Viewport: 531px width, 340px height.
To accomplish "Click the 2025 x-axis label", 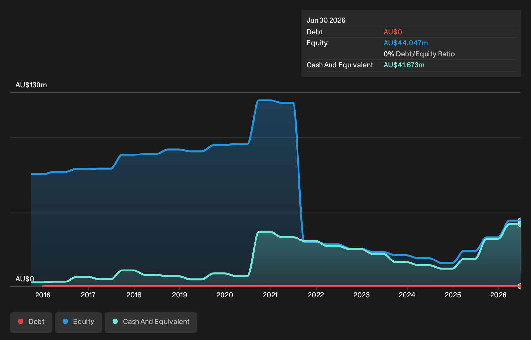I will pos(453,295).
